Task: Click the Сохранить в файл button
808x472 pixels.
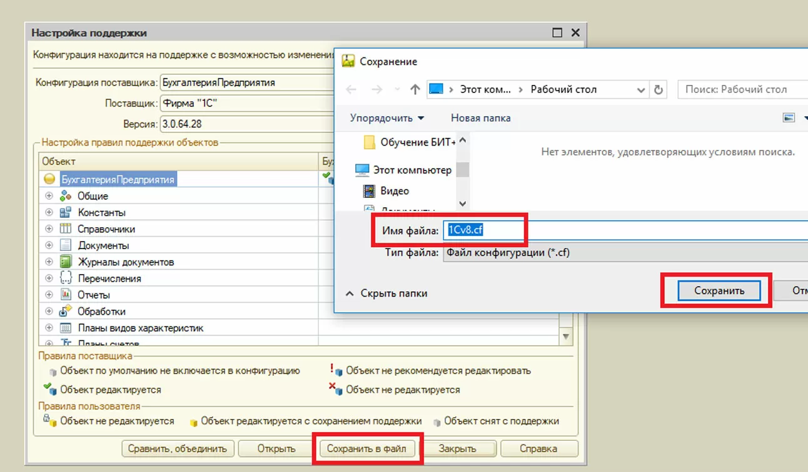Action: point(366,448)
